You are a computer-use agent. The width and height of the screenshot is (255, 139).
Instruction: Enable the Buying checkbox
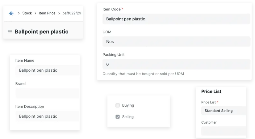point(118,105)
